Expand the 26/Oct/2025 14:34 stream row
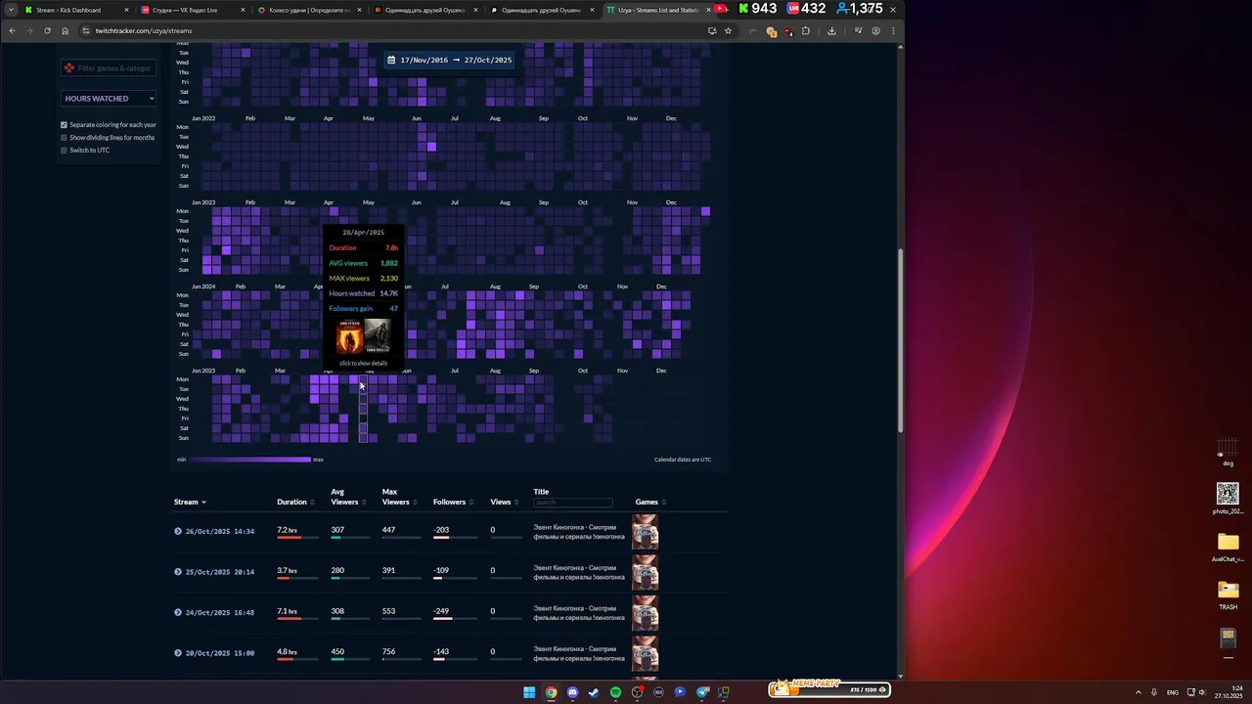1252x704 pixels. pos(178,531)
